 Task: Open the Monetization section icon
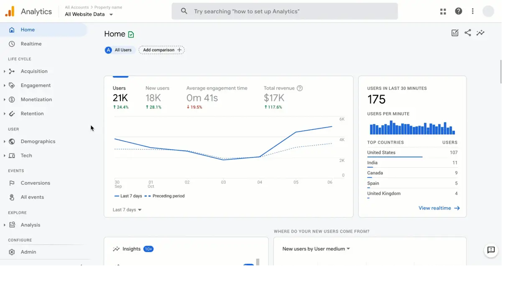pos(11,99)
